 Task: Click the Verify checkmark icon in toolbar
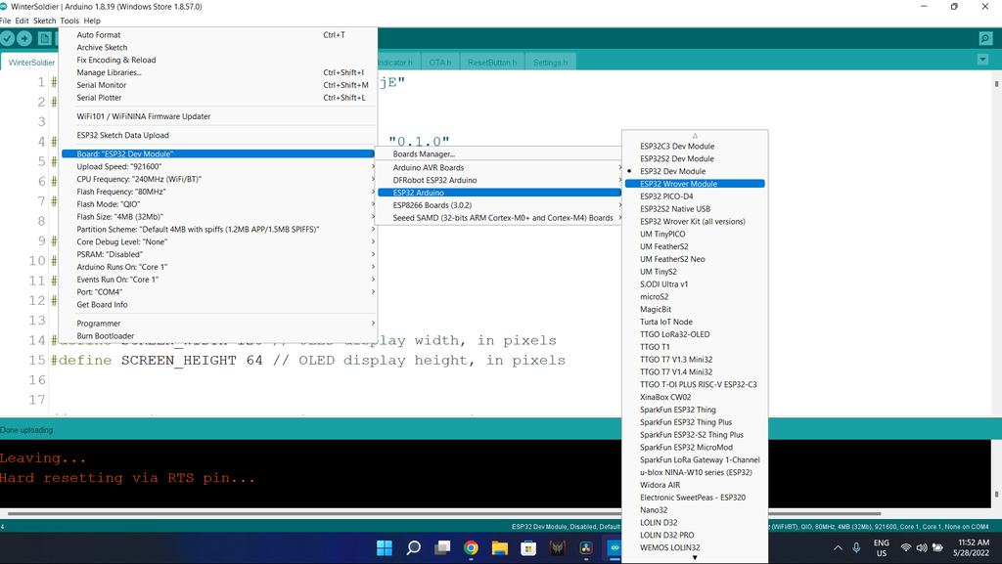[7, 39]
